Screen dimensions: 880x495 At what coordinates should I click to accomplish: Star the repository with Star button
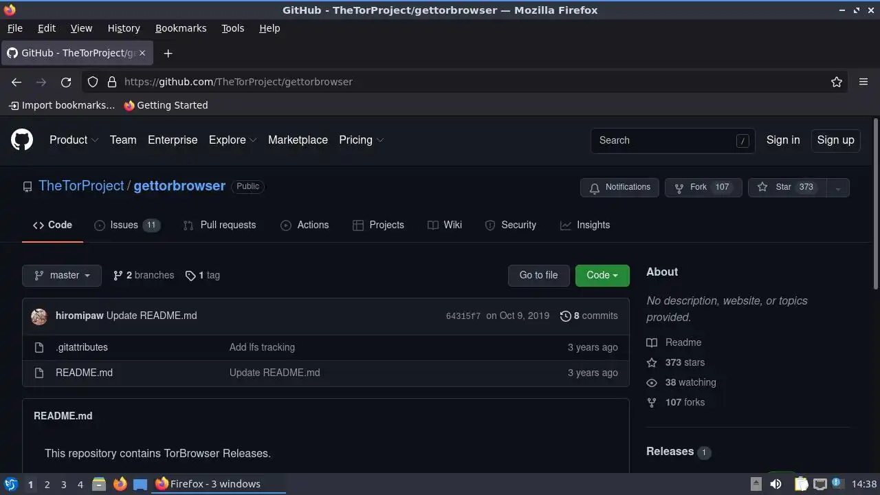[786, 187]
